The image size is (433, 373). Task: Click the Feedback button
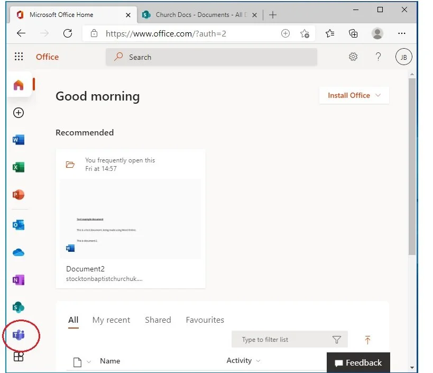[x=358, y=362]
